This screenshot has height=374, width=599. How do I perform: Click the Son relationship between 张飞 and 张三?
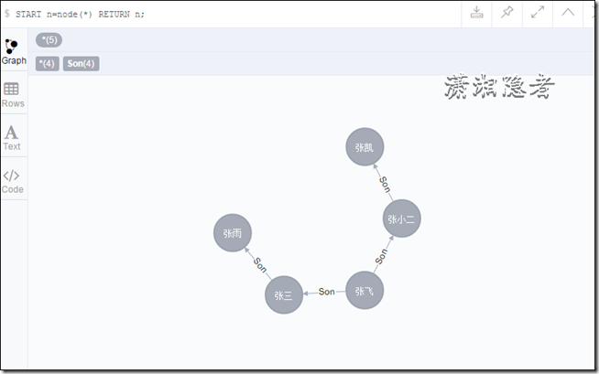pyautogui.click(x=327, y=292)
